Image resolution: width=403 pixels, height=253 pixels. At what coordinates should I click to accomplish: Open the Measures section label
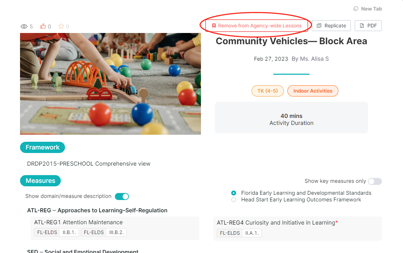[x=40, y=181]
